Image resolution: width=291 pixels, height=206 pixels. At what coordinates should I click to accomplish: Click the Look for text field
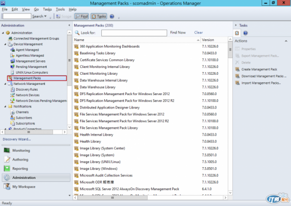pos(134,33)
